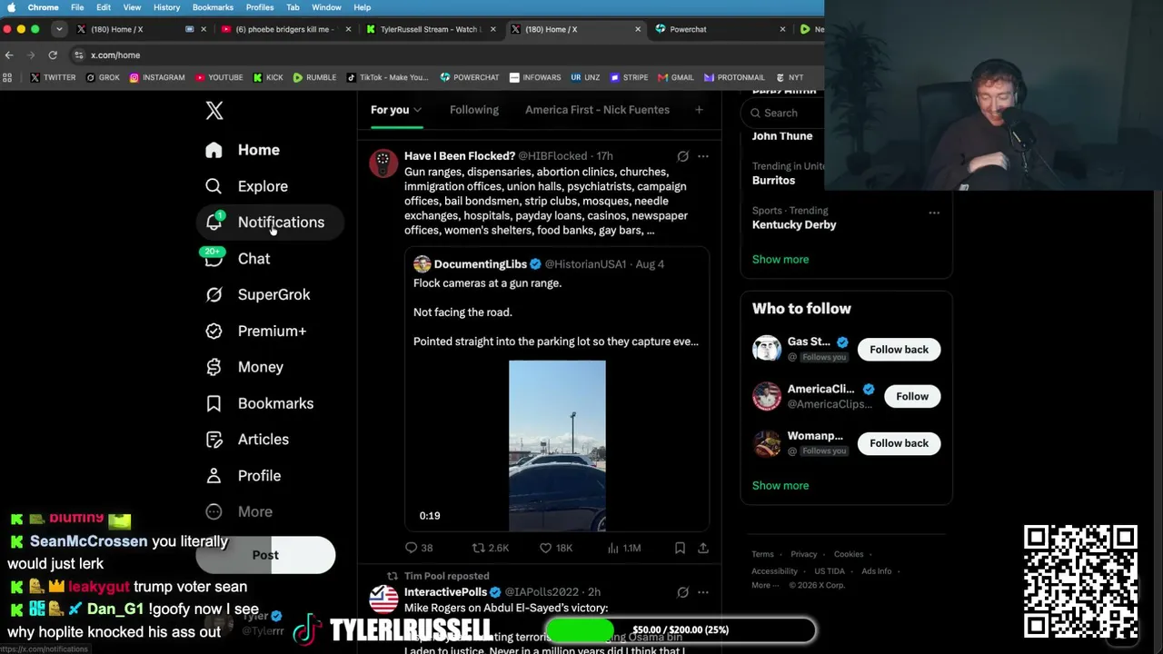Open the STRIPE bookmark

point(629,78)
